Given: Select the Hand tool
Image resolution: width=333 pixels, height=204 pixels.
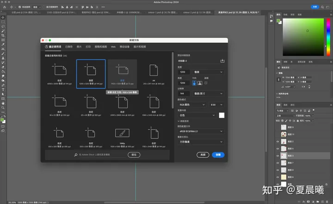Looking at the screenshot, I should [x=3, y=103].
